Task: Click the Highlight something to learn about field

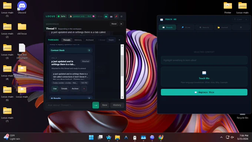Action: tap(204, 60)
